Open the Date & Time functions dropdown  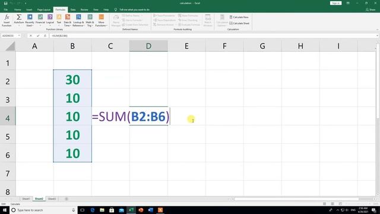click(67, 20)
